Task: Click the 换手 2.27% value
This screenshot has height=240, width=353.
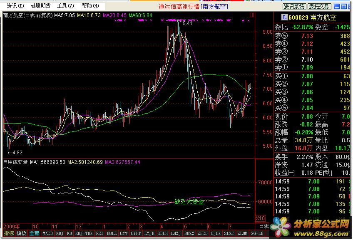Action: coord(305,157)
